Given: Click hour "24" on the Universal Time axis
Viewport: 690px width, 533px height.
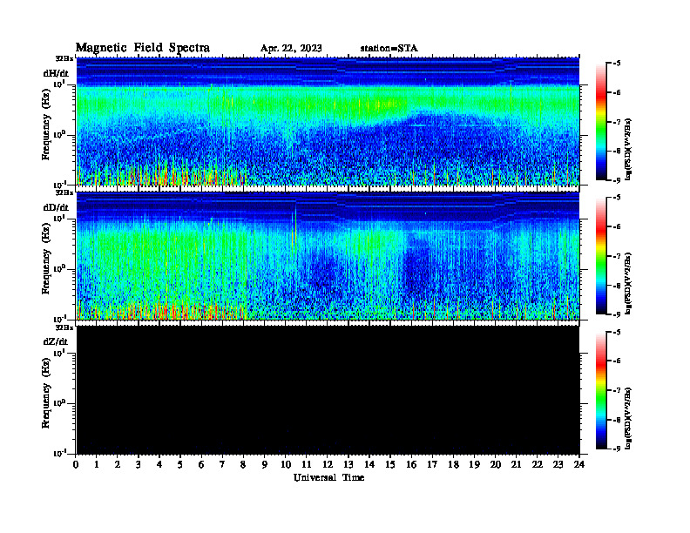Looking at the screenshot, I should tap(579, 464).
